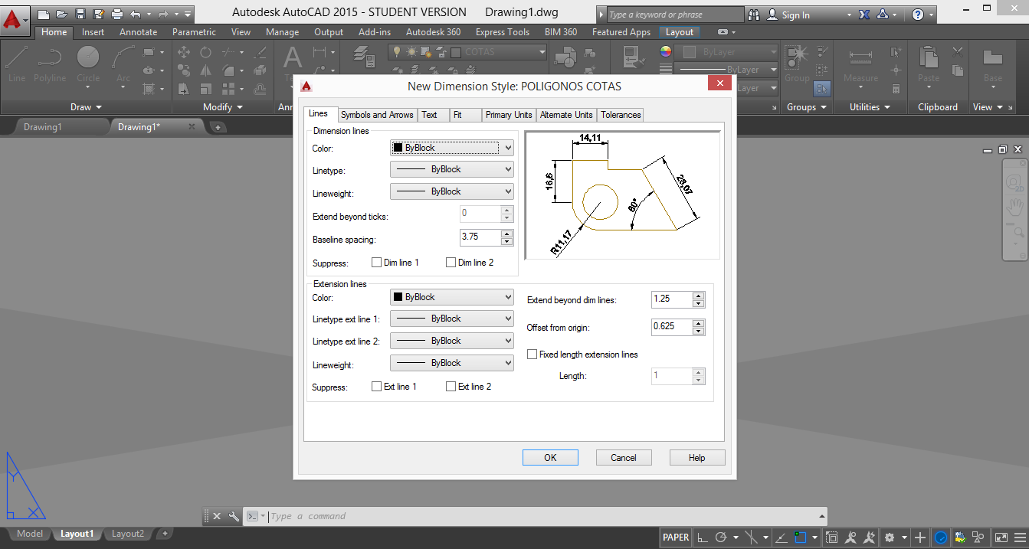Image resolution: width=1029 pixels, height=549 pixels.
Task: Open Linetype ext line 1 dropdown
Action: [452, 319]
